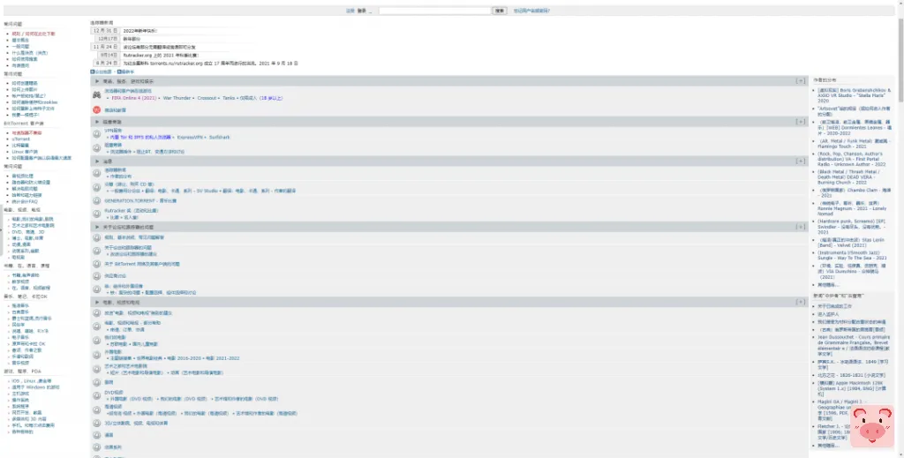Screen dimensions: 904x458
Task: Click the [+] button on the DVD video section header
Action: coord(800,302)
